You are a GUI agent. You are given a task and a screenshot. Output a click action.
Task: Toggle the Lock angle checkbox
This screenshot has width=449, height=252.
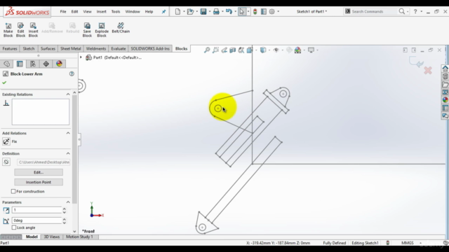[14, 227]
